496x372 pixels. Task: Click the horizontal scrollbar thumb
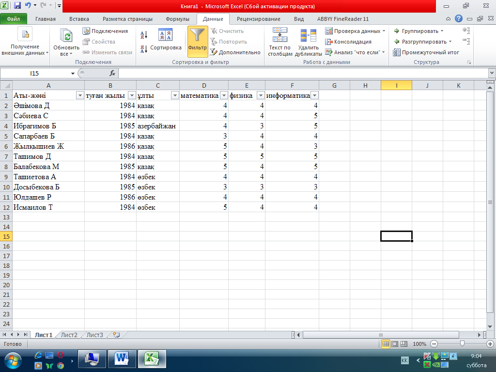381,335
